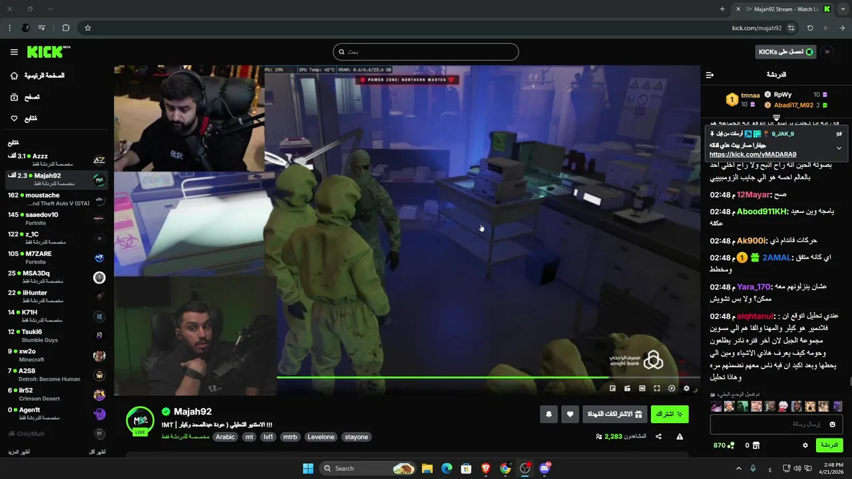Open Azzz channel in sidebar
Viewport: 852px width, 479px height.
(x=57, y=160)
